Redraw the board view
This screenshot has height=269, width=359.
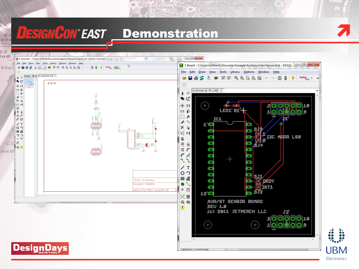click(254, 78)
